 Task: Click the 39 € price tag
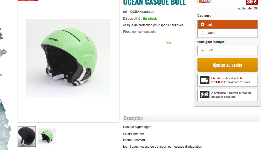252,2
